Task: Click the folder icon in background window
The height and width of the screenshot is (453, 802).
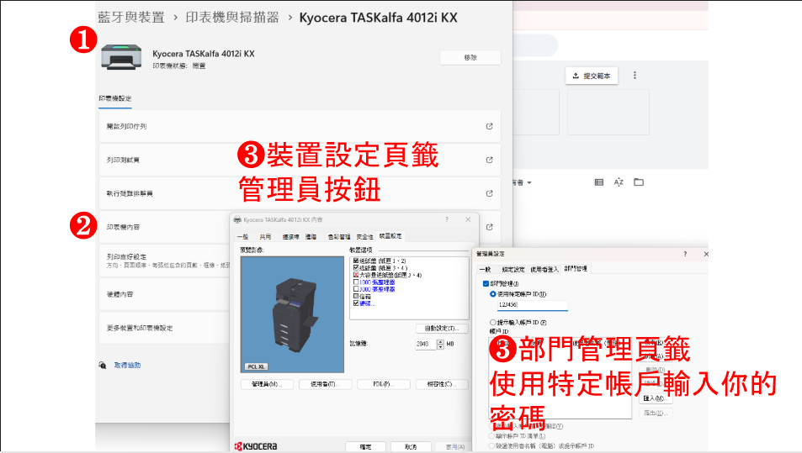Action: (639, 182)
